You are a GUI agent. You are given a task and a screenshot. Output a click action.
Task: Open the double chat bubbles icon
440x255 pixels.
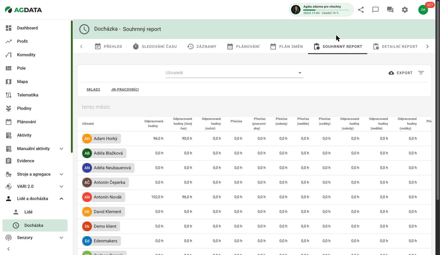pos(390,10)
